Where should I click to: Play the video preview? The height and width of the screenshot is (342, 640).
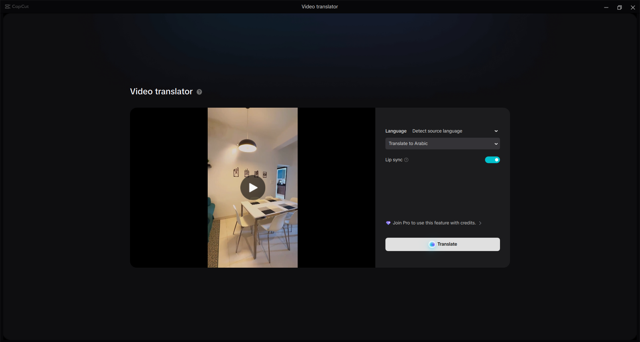(x=253, y=187)
